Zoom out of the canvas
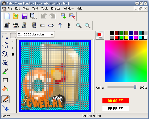This screenshot has height=119, width=149. [x=88, y=25]
